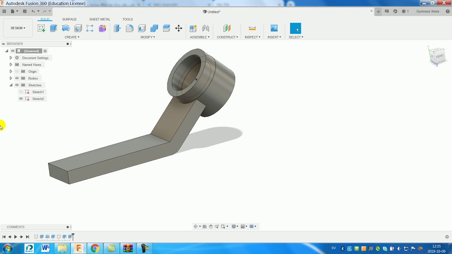The width and height of the screenshot is (452, 254).
Task: Open the DESIGN workspace dropdown
Action: click(18, 28)
